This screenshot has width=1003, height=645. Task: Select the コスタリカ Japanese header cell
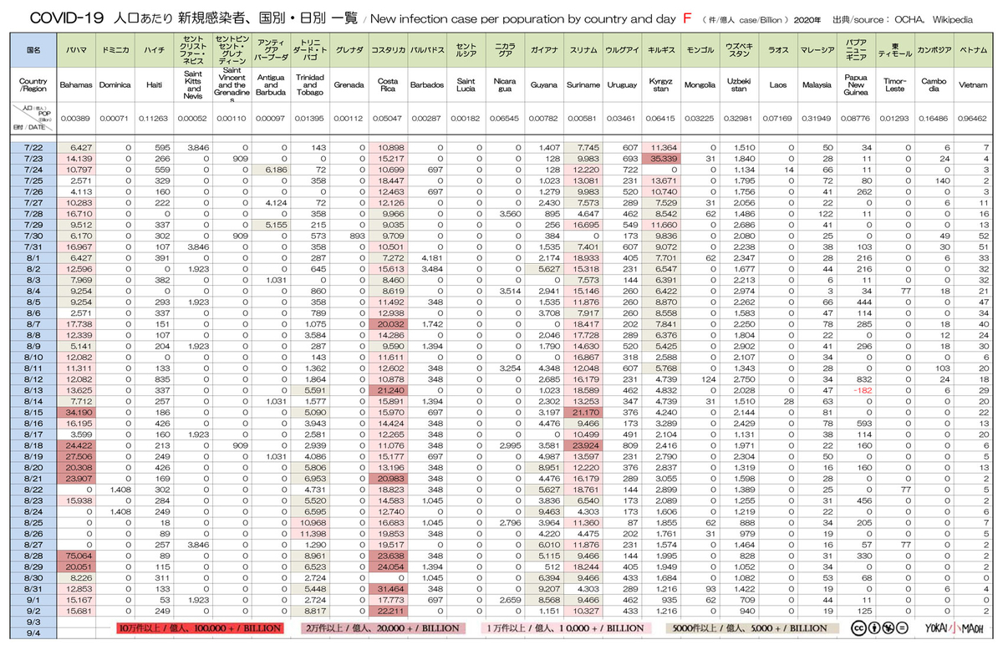[x=388, y=50]
